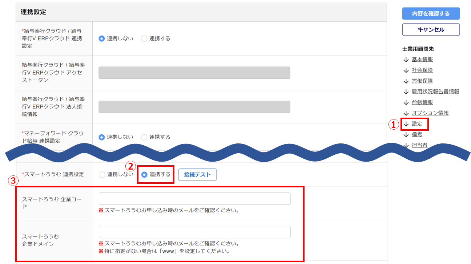Image resolution: width=471 pixels, height=264 pixels.
Task: Run the 接続テスト button
Action: pyautogui.click(x=197, y=175)
